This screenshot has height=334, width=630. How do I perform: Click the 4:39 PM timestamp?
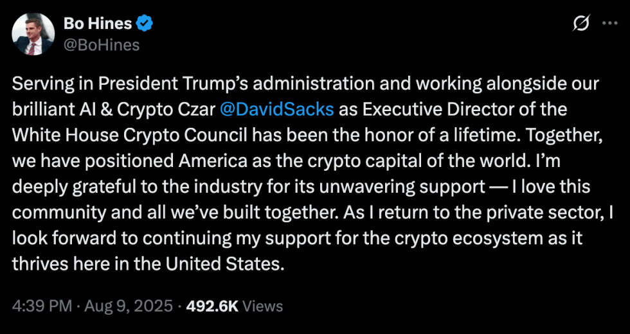point(42,306)
